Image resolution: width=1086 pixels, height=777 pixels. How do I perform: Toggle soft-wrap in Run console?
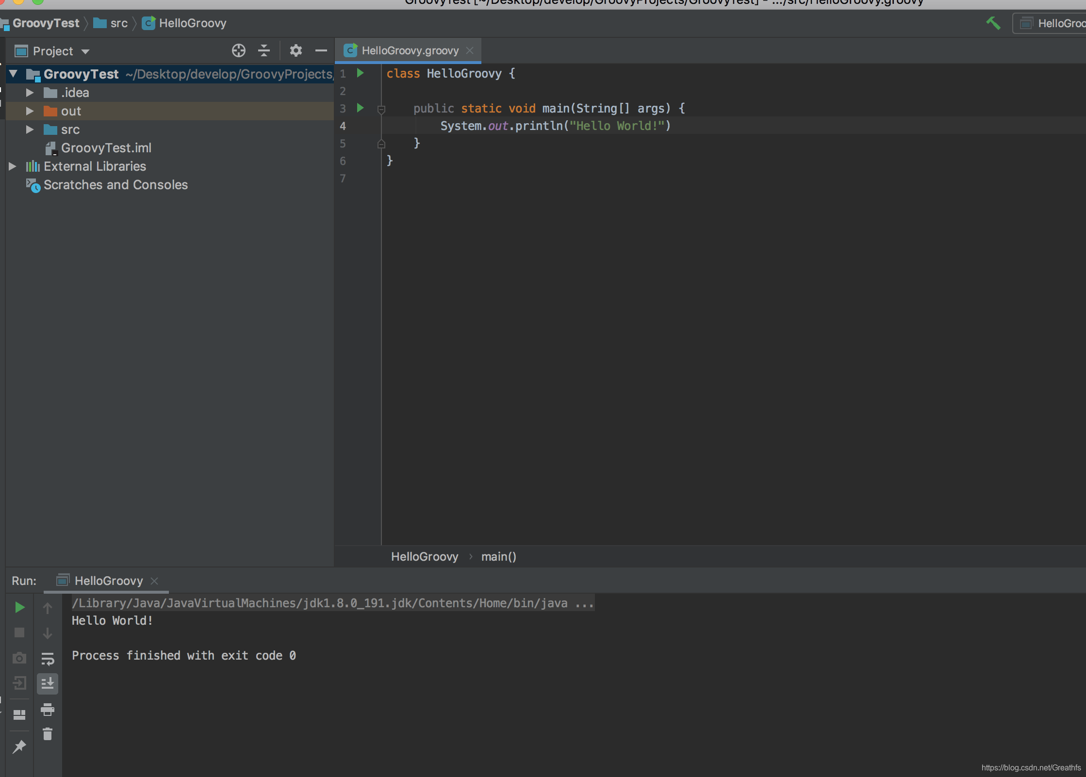point(48,658)
